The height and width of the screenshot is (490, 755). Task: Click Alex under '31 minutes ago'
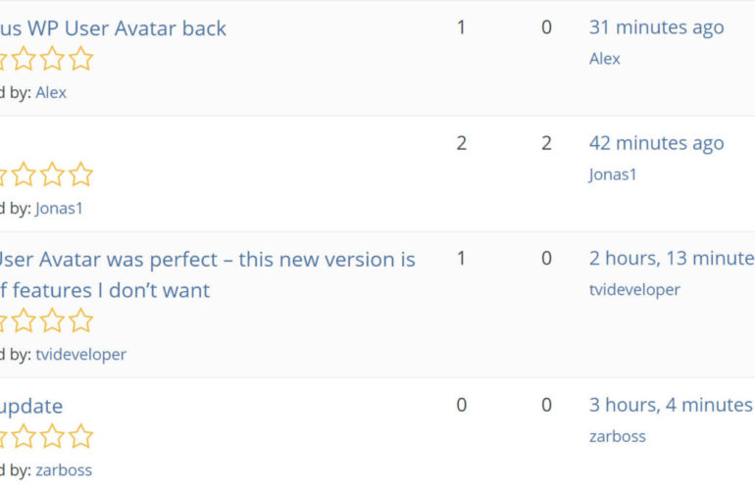605,59
